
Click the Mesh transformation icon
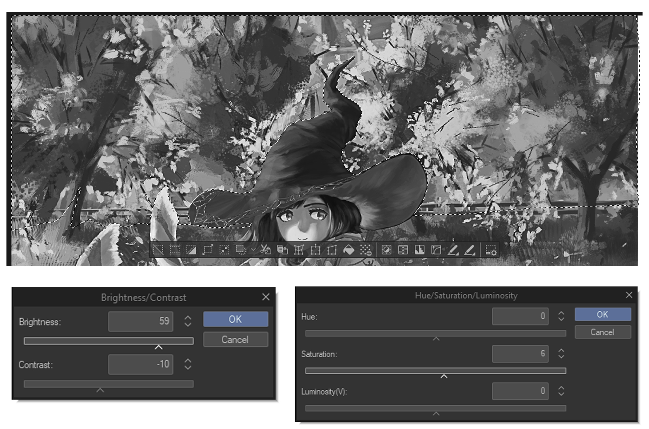click(299, 250)
